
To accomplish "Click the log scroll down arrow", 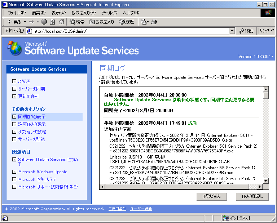I will (265, 180).
